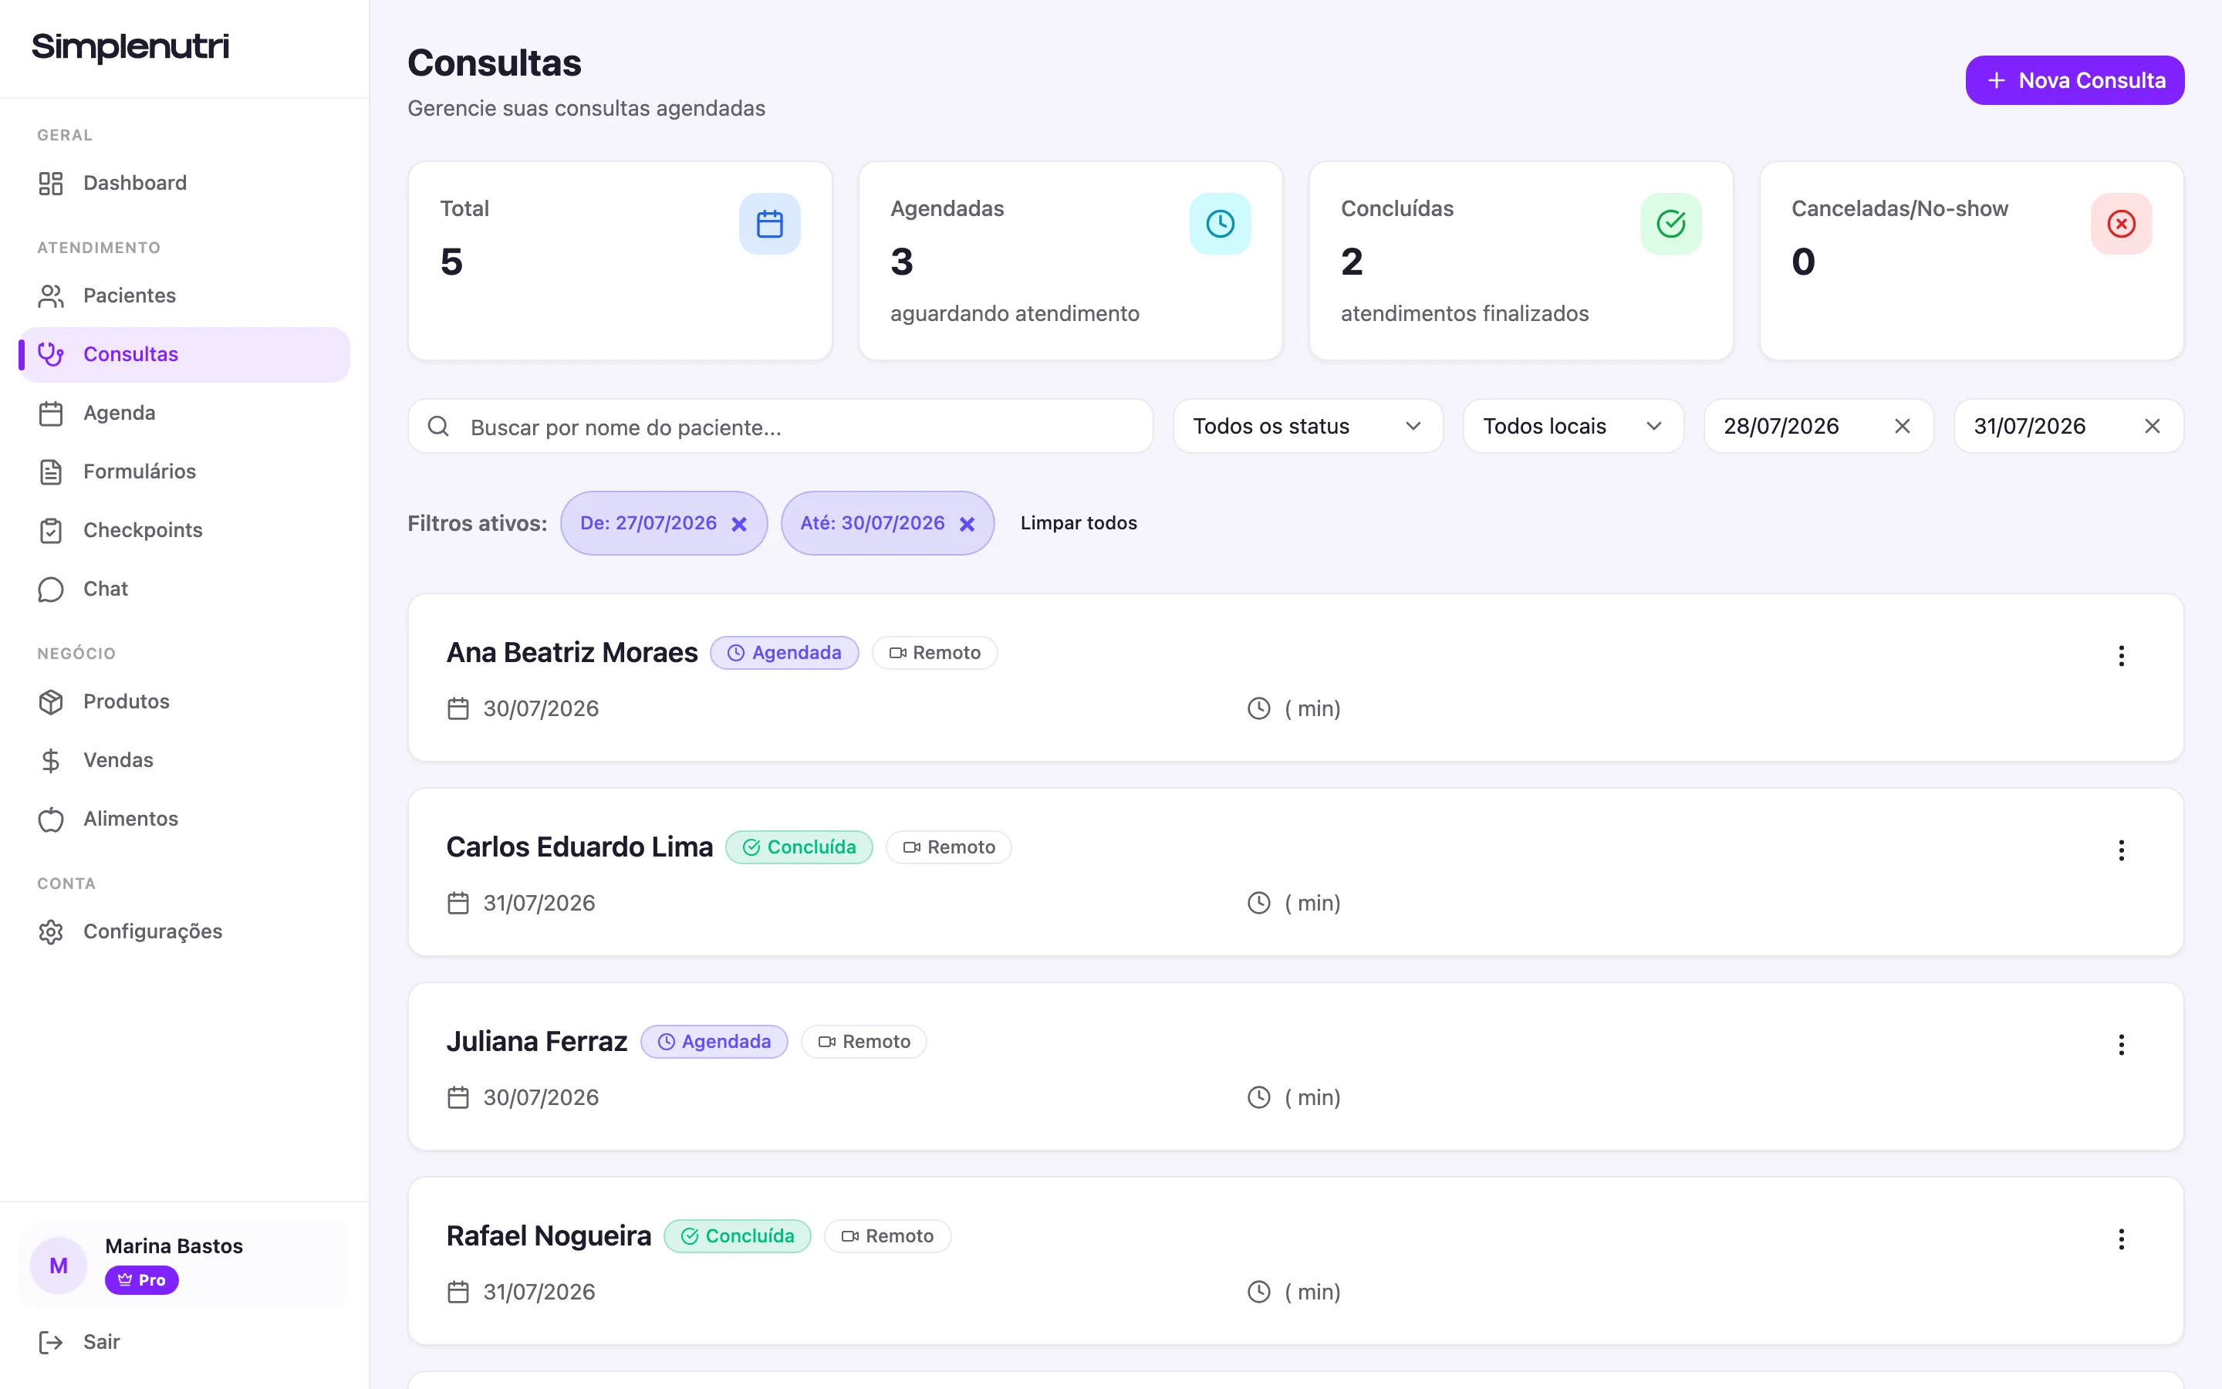Image resolution: width=2222 pixels, height=1389 pixels.
Task: Click the search magnifier icon
Action: coord(439,426)
